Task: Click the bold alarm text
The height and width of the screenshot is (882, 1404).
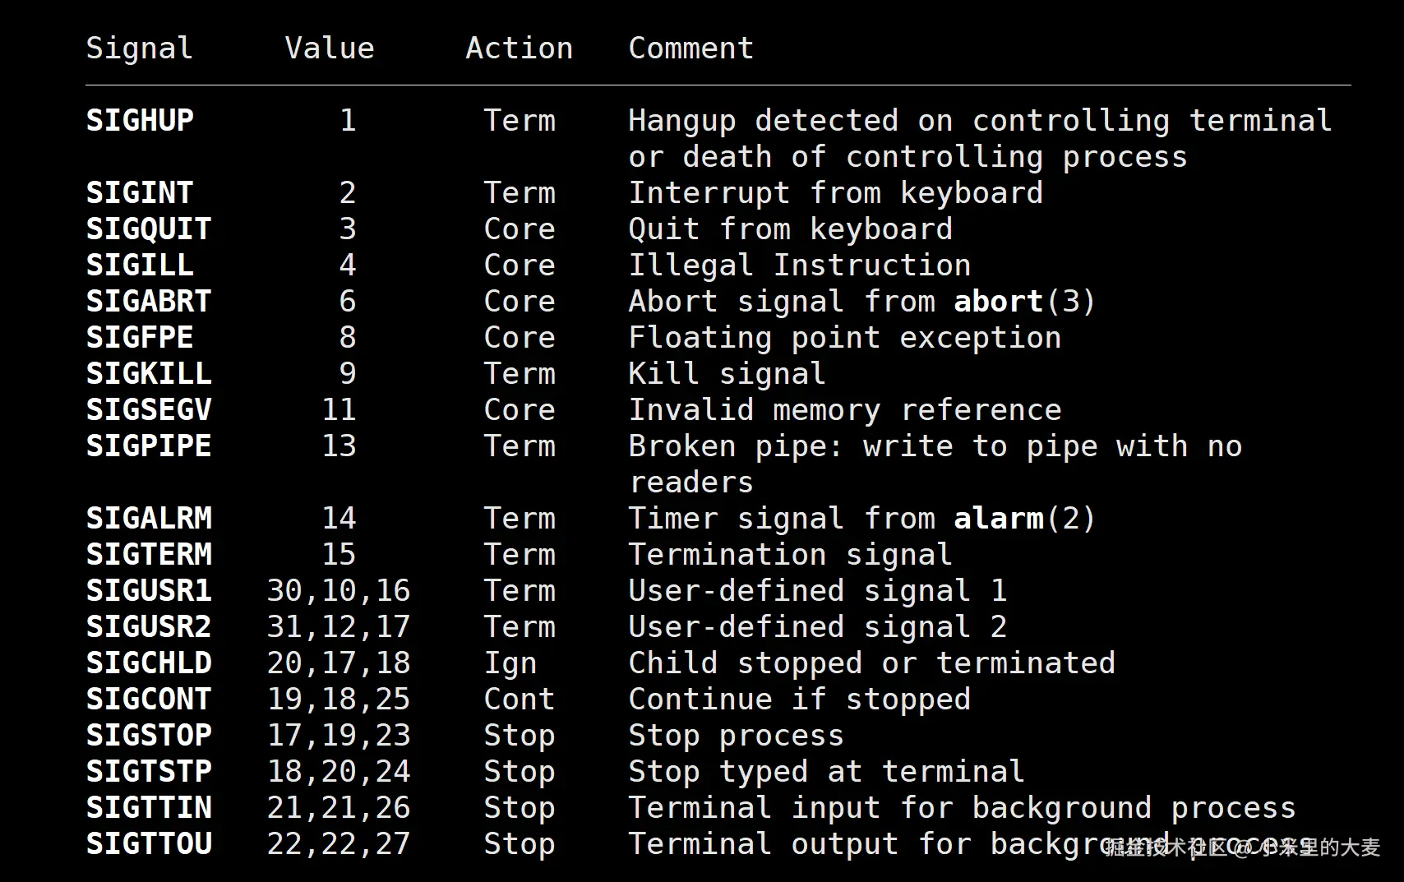Action: (998, 519)
